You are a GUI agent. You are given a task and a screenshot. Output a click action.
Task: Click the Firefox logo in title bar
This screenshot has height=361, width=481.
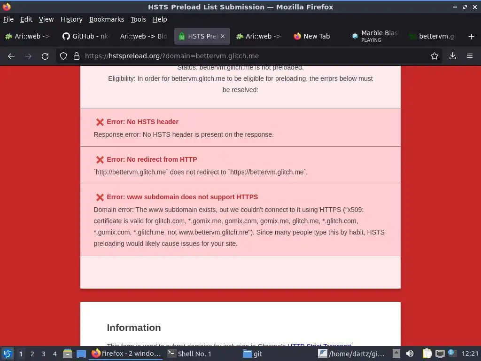[7, 7]
